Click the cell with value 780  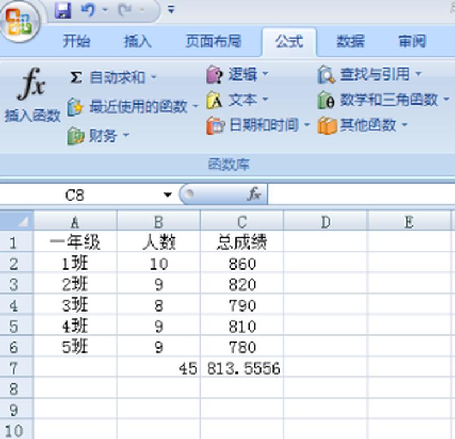(x=242, y=347)
